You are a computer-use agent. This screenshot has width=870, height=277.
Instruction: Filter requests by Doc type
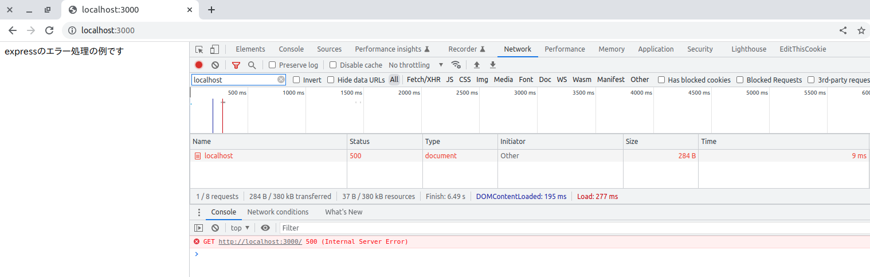(x=545, y=80)
